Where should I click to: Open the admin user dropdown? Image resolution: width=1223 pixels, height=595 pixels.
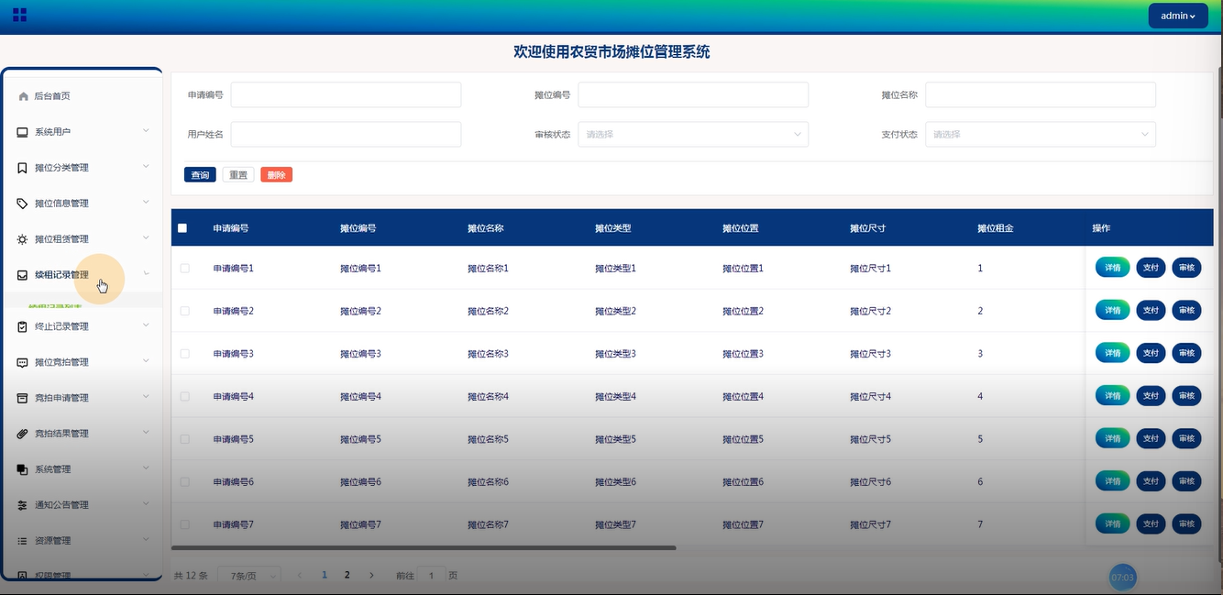click(1178, 16)
